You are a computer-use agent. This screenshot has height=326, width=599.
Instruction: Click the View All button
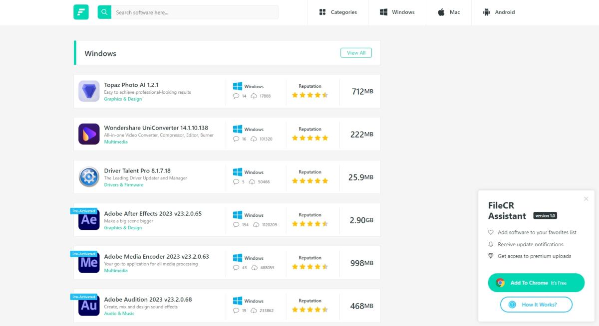[x=356, y=52]
